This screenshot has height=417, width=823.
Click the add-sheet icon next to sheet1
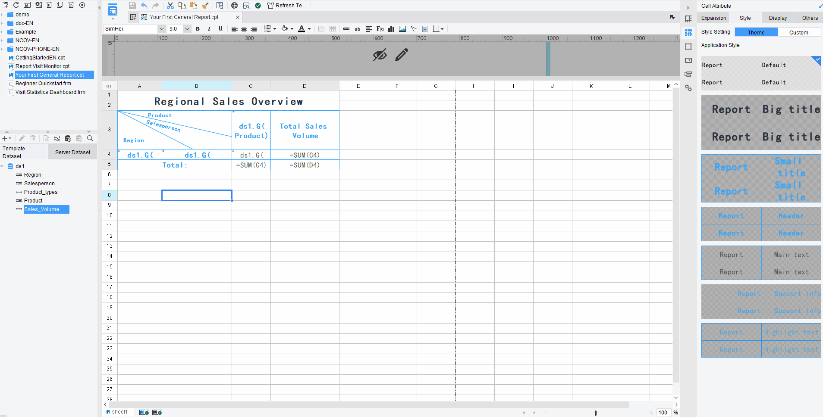click(x=144, y=412)
